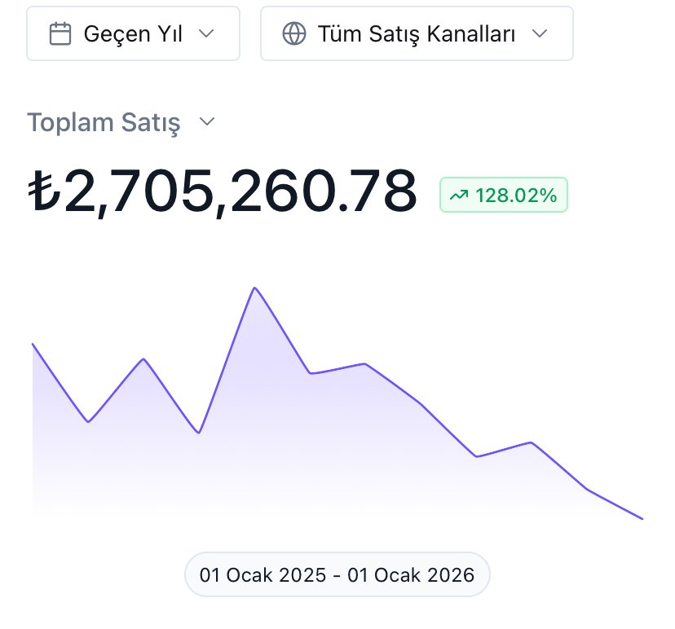Expand the chevron next to Geçen Yıl
The image size is (675, 629).
point(206,33)
